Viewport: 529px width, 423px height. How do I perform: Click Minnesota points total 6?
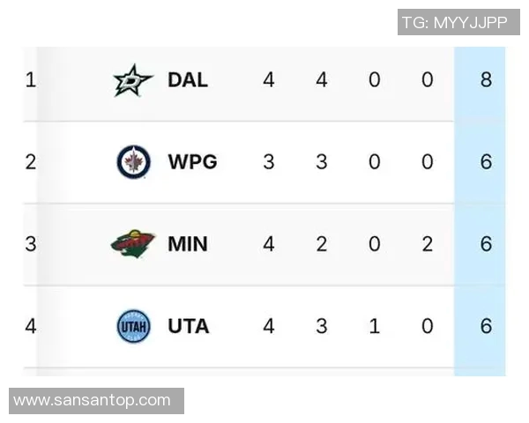coord(486,244)
